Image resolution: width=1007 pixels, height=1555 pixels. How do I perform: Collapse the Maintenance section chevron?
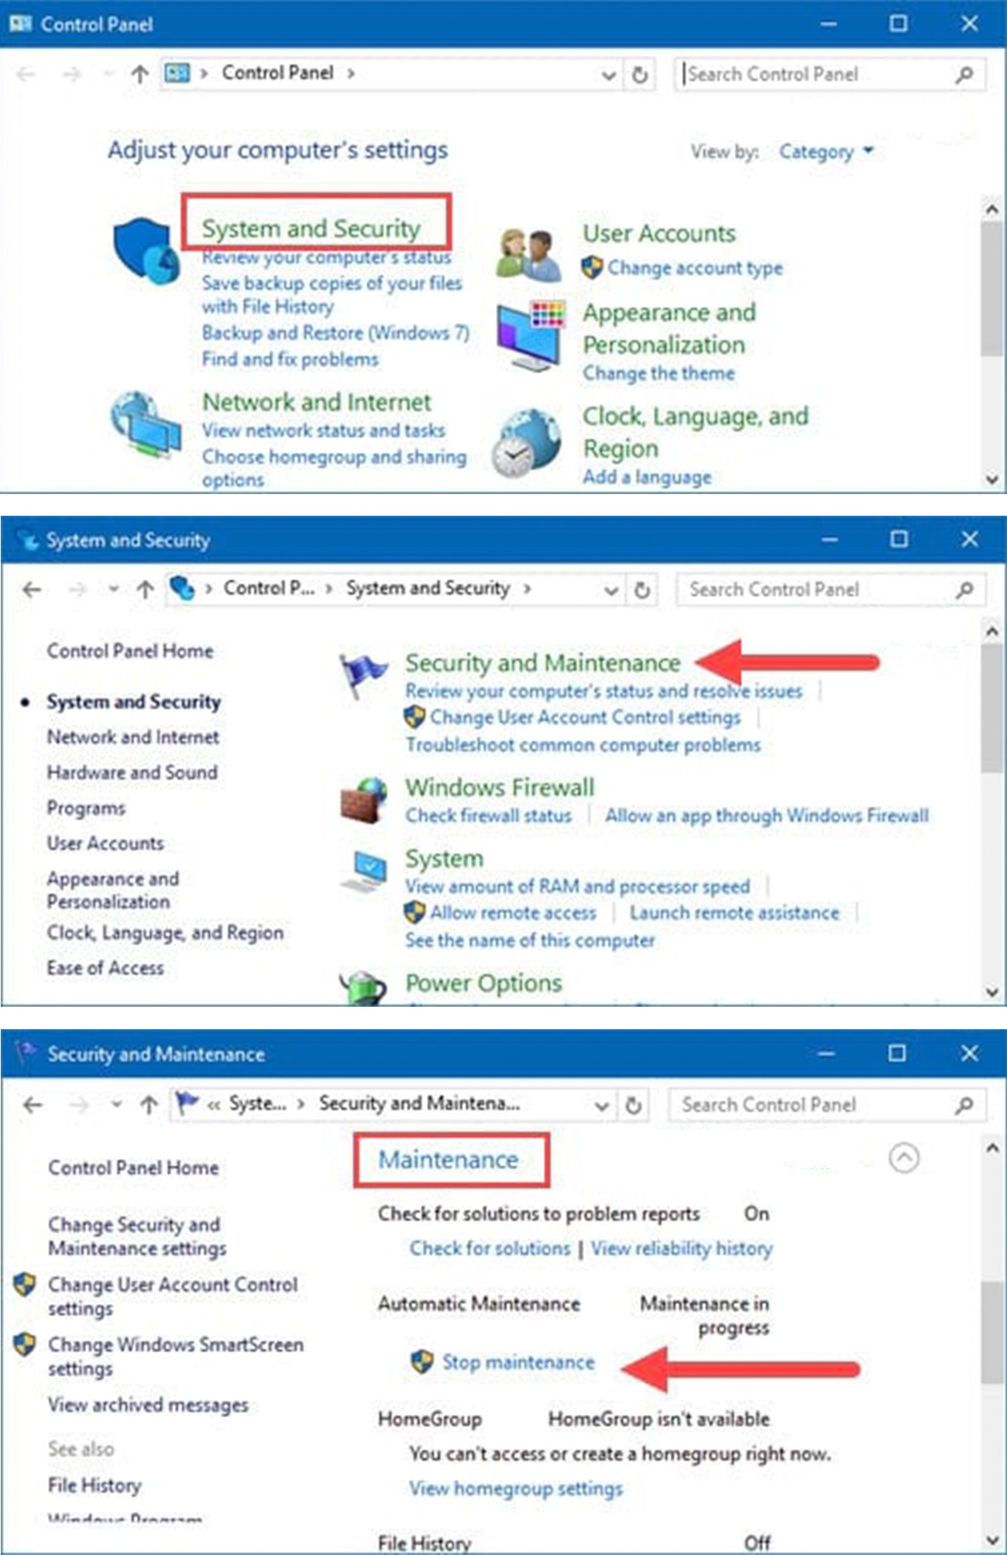[x=904, y=1159]
